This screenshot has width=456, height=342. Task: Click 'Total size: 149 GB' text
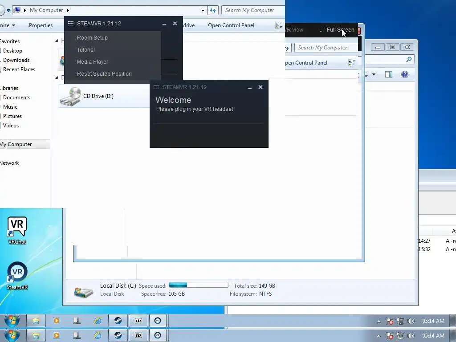coord(254,286)
